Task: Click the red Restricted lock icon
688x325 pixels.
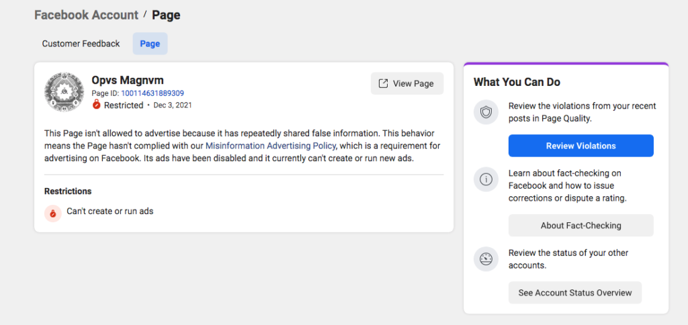Action: click(97, 105)
